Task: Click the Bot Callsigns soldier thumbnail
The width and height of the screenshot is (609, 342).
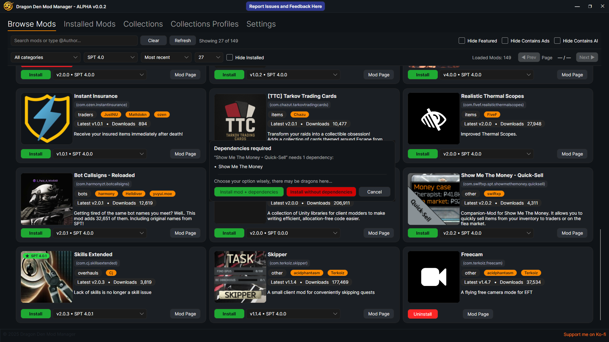Action: click(47, 199)
